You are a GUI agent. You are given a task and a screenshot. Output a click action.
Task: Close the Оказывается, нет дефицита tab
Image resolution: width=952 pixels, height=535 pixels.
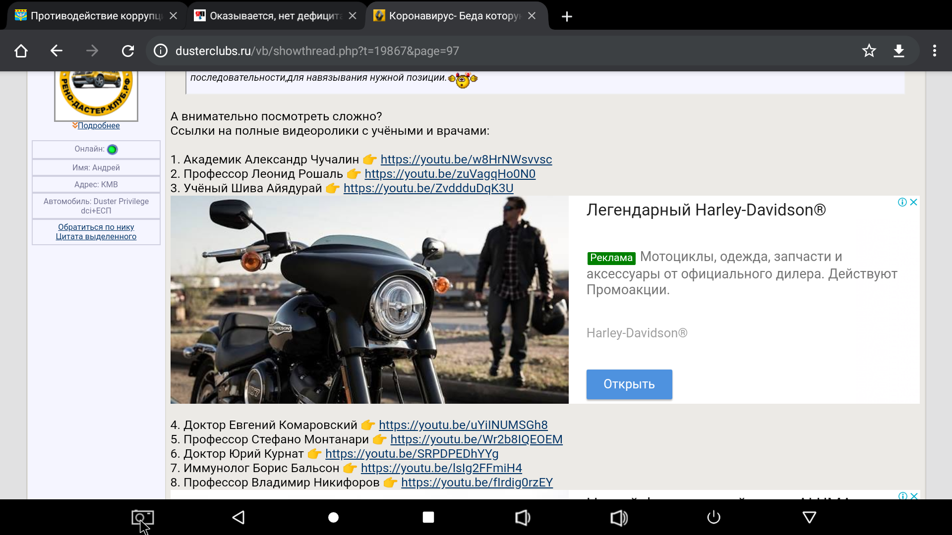point(353,16)
